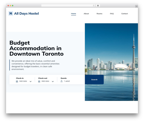Screen dimensions: 144x122
Task: Click the Check-out calendar icon
Action: tap(39, 81)
